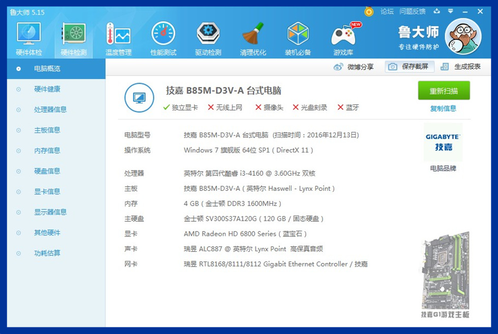The image size is (498, 334).
Task: Open the title bar dropdown menu arrow
Action: (450, 11)
